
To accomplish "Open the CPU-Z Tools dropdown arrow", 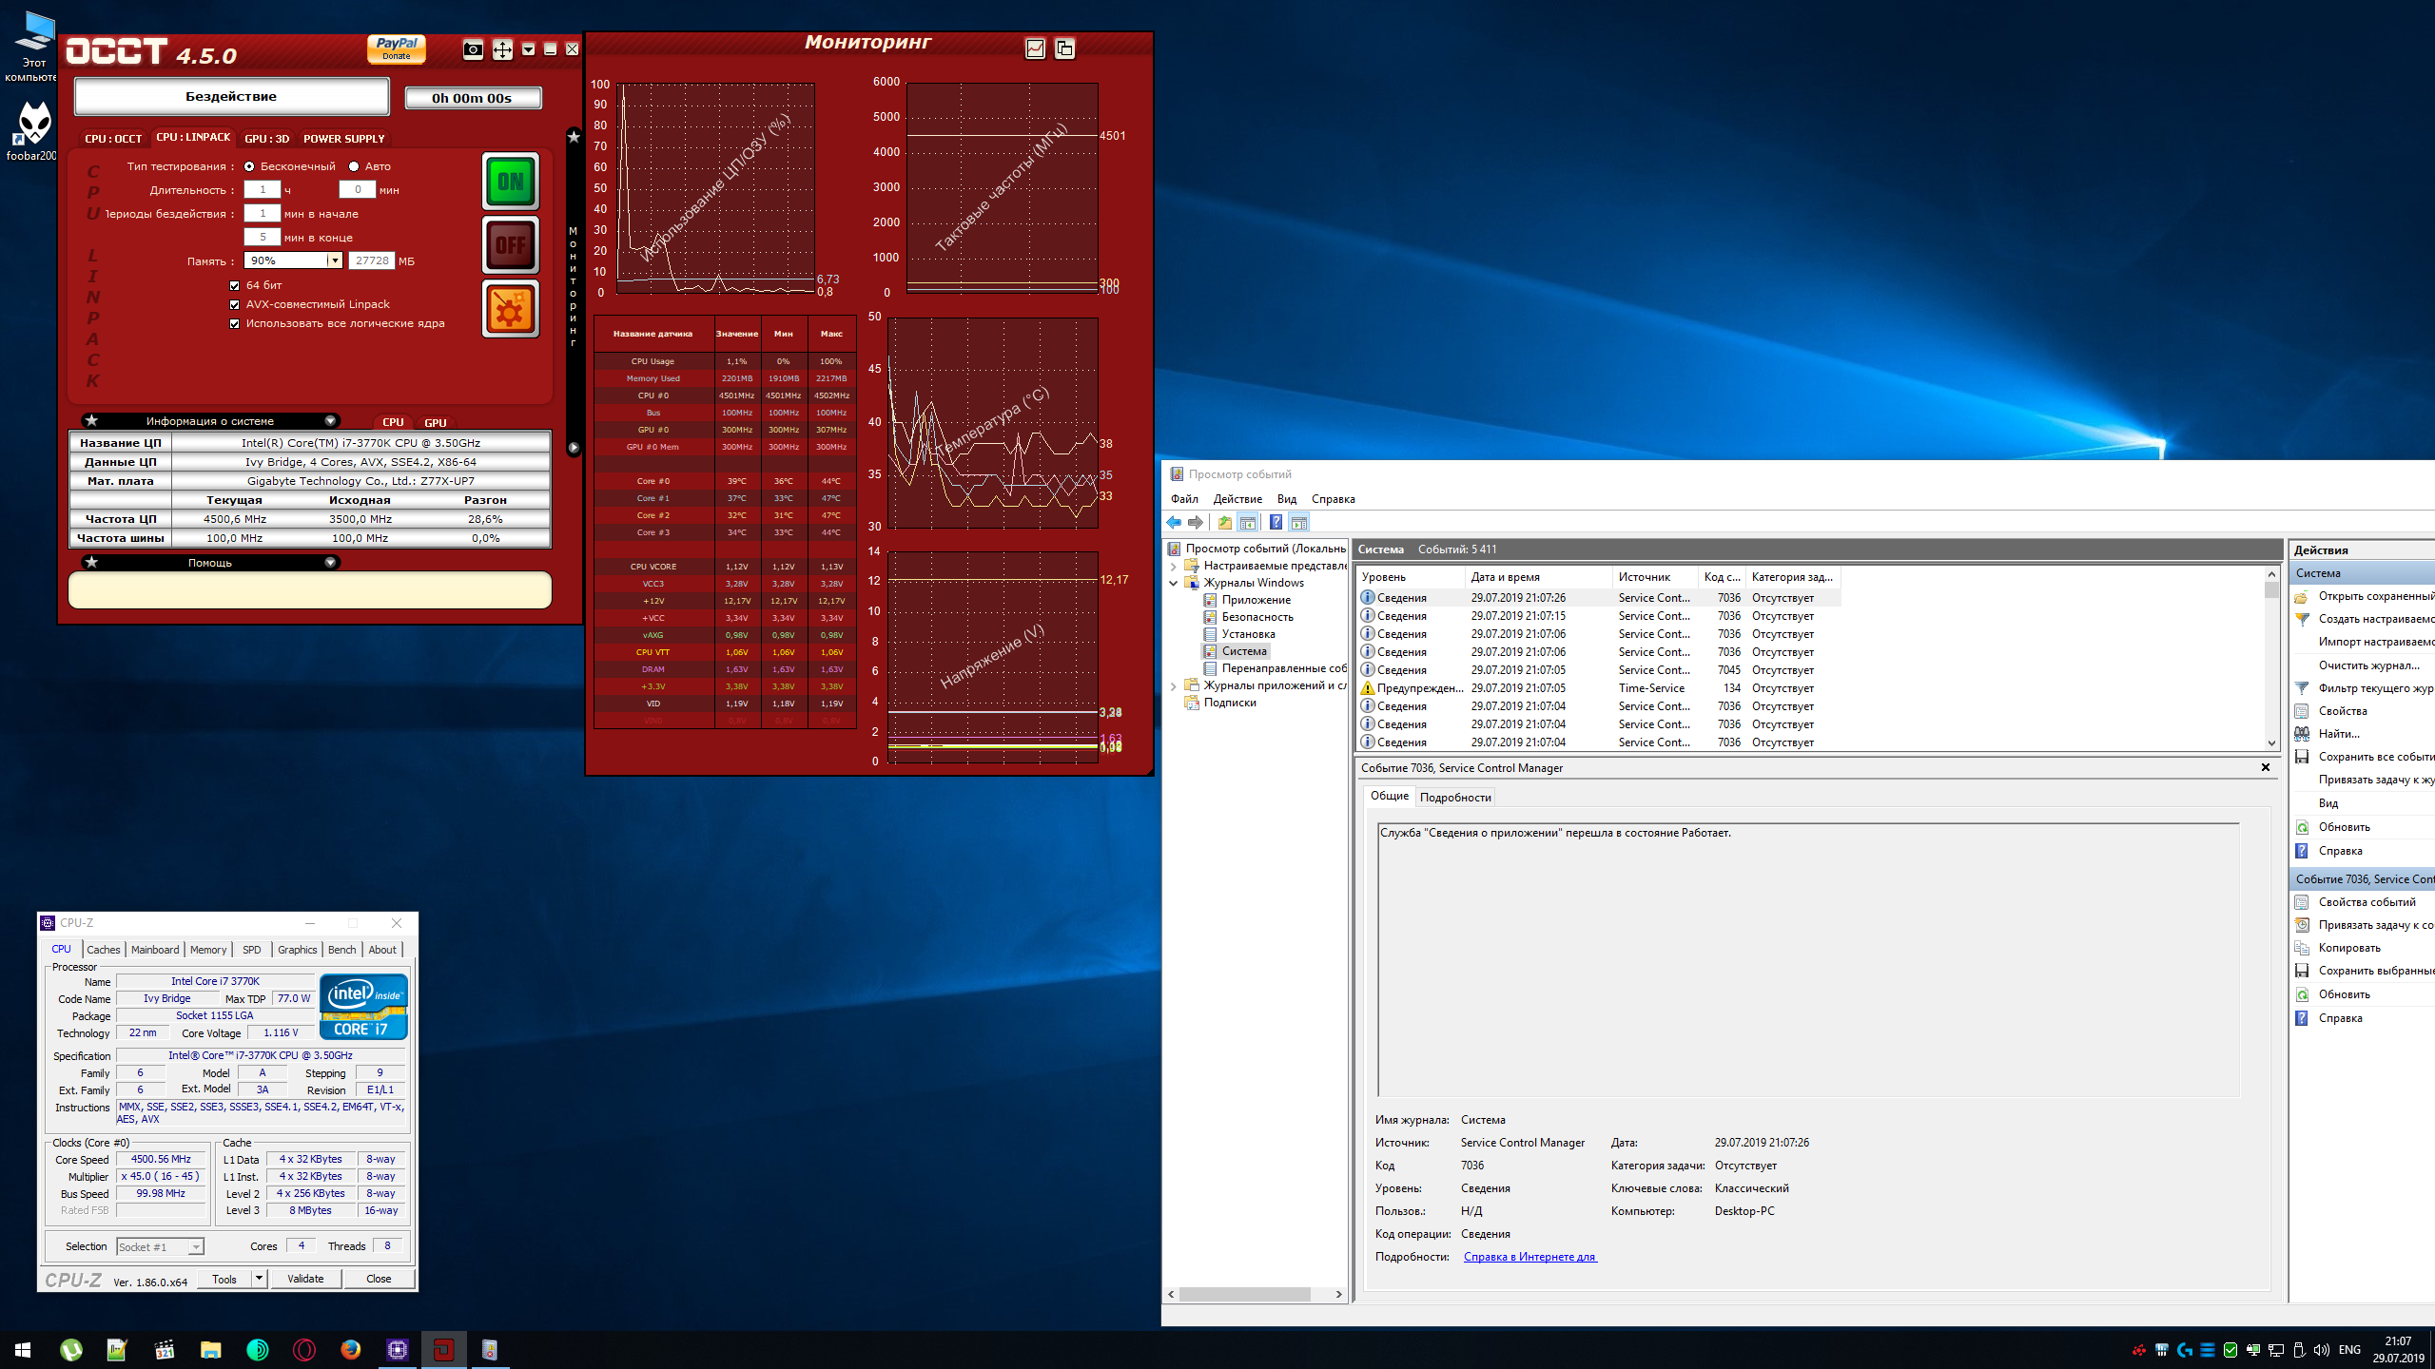I will click(259, 1279).
